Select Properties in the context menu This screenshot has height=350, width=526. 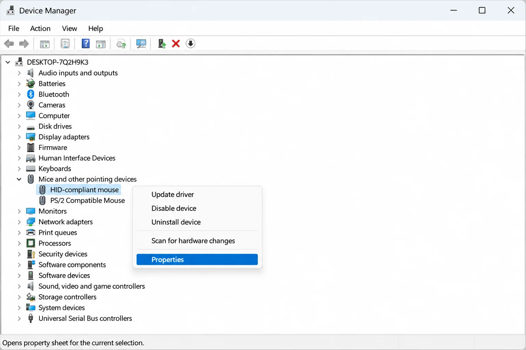(197, 260)
